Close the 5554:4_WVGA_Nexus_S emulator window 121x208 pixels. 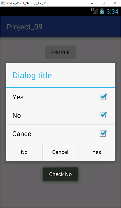[115, 3]
